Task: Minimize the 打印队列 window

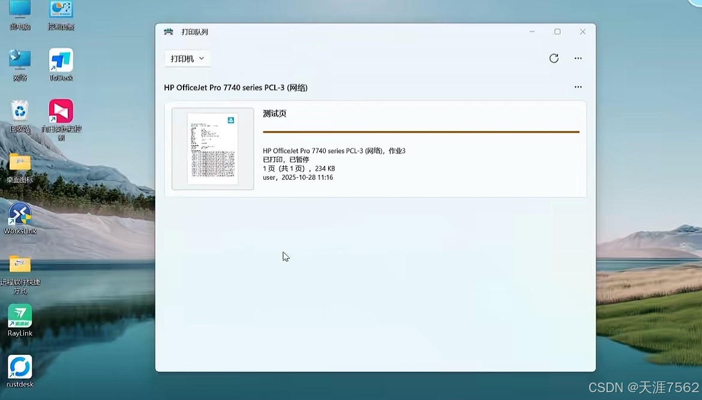Action: coord(532,31)
